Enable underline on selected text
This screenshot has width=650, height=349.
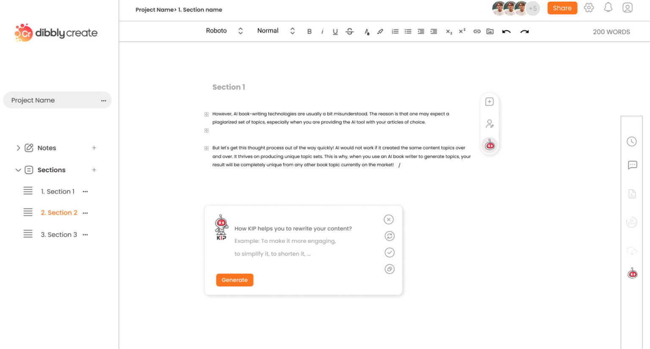click(x=335, y=31)
